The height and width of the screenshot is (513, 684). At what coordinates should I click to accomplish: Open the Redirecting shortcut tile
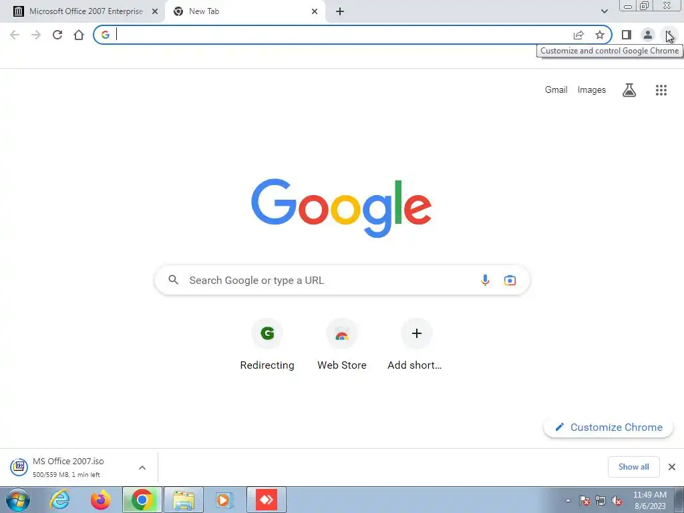[x=267, y=345]
